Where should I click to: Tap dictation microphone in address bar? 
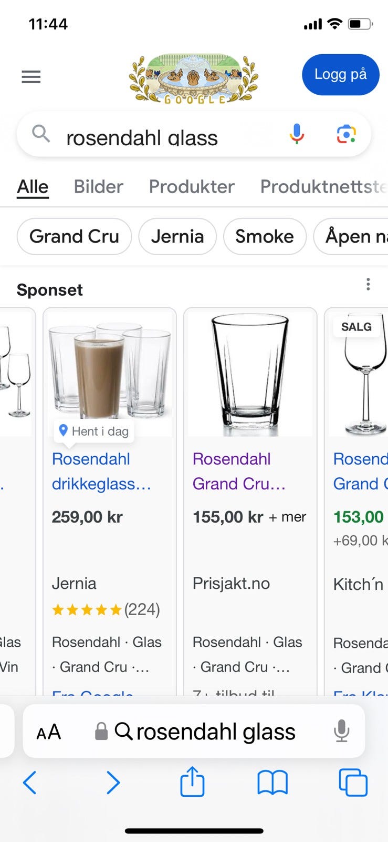(x=341, y=731)
